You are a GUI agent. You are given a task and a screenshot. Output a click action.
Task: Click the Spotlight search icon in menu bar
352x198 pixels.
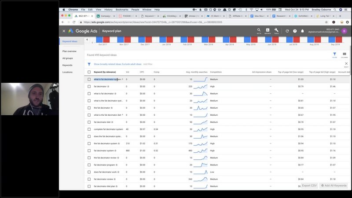click(x=335, y=10)
